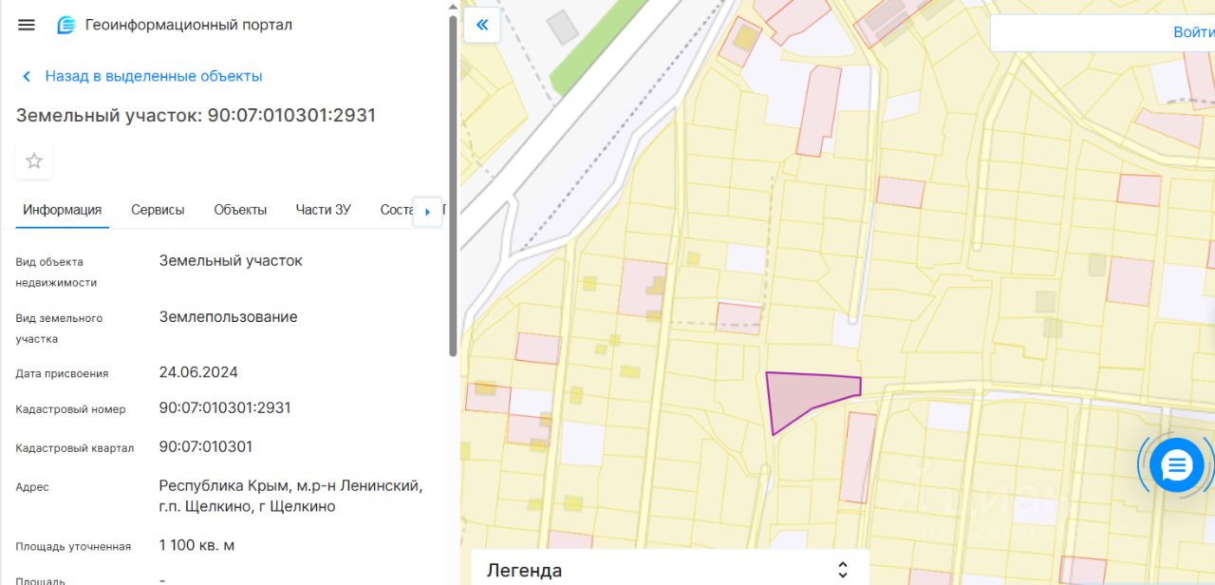Open the hamburger main menu
Image resolution: width=1215 pixels, height=585 pixels.
[27, 25]
